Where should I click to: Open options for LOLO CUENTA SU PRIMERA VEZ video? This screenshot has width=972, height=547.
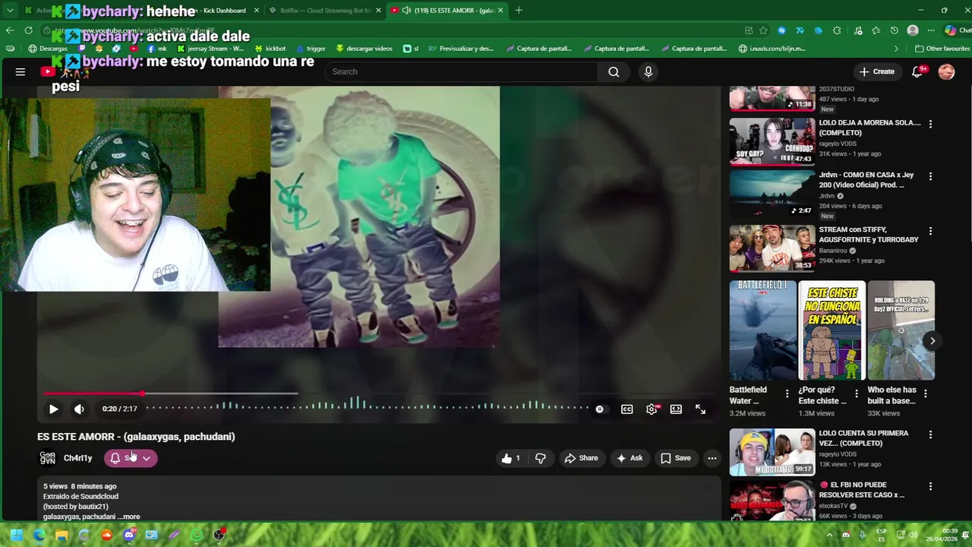click(930, 435)
